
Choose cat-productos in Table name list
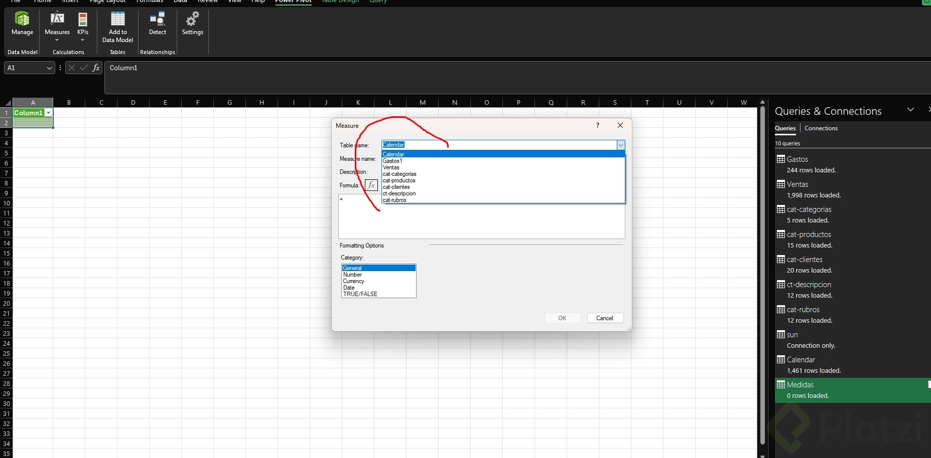pyautogui.click(x=503, y=180)
